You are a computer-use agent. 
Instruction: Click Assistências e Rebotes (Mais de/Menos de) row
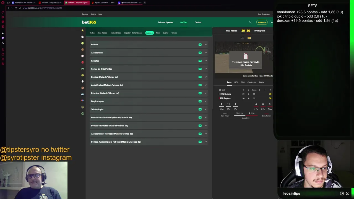tap(149, 134)
